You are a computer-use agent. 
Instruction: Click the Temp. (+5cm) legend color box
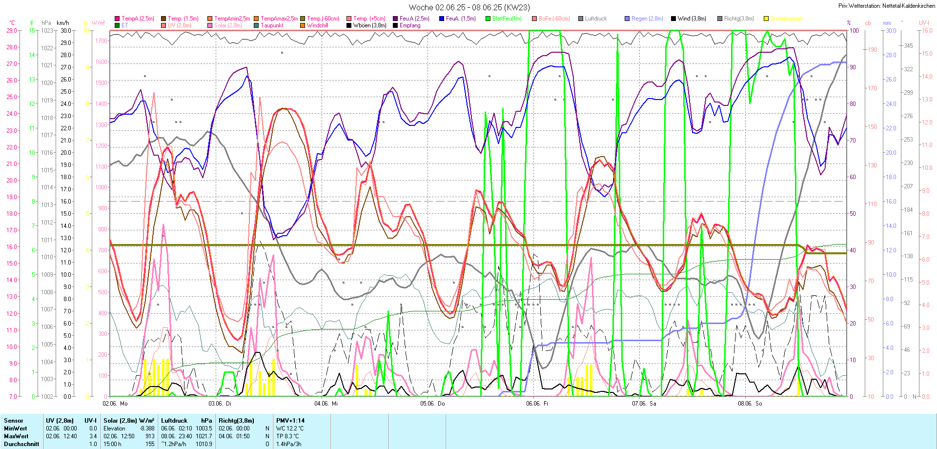[349, 19]
